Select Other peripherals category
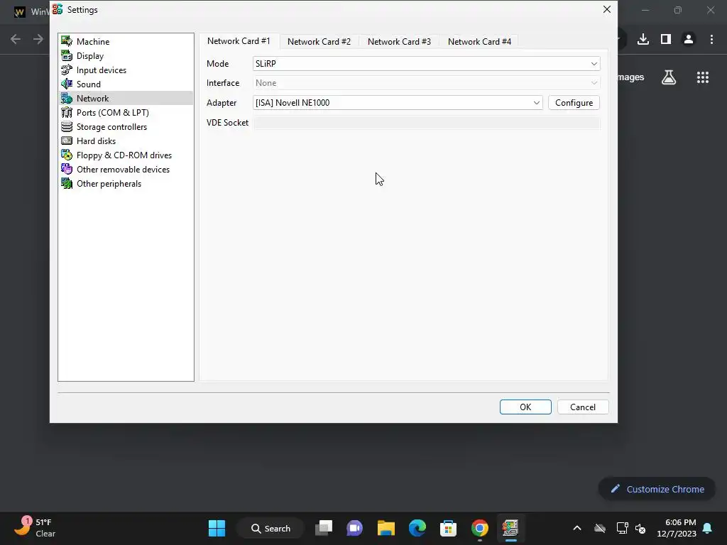The width and height of the screenshot is (727, 545). tap(126, 184)
